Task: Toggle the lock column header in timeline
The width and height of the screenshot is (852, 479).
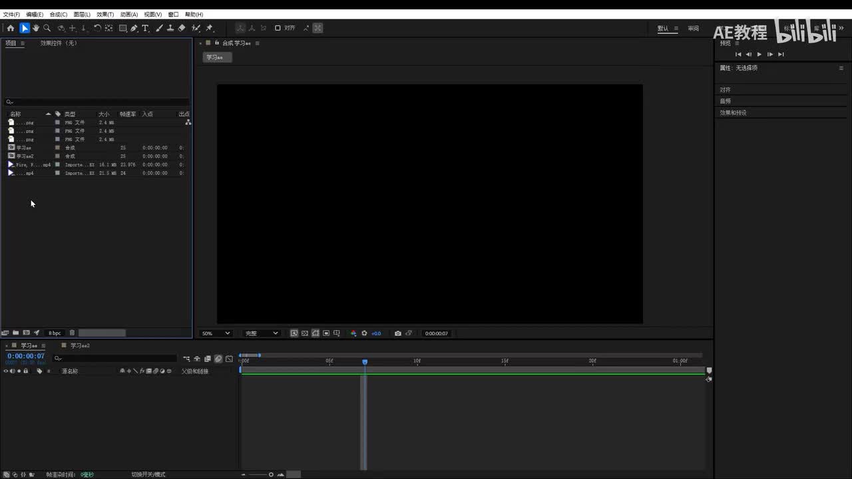Action: coord(26,371)
